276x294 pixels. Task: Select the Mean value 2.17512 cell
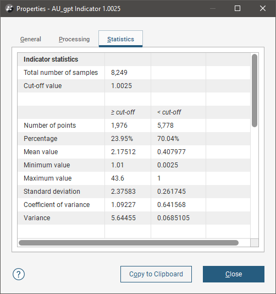[128, 152]
